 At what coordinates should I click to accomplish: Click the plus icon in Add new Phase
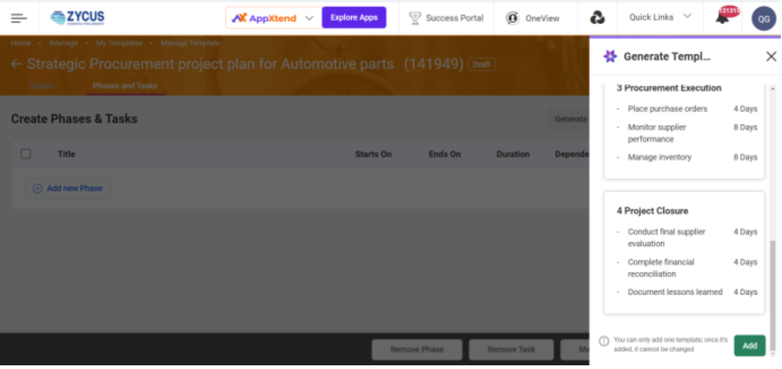tap(37, 188)
